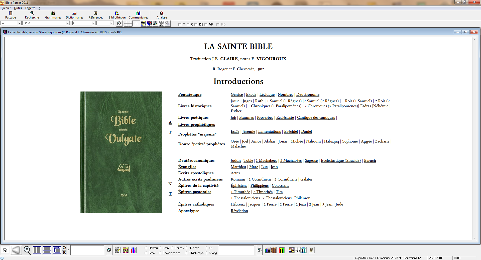Open the Dictionnaires tool

click(74, 15)
